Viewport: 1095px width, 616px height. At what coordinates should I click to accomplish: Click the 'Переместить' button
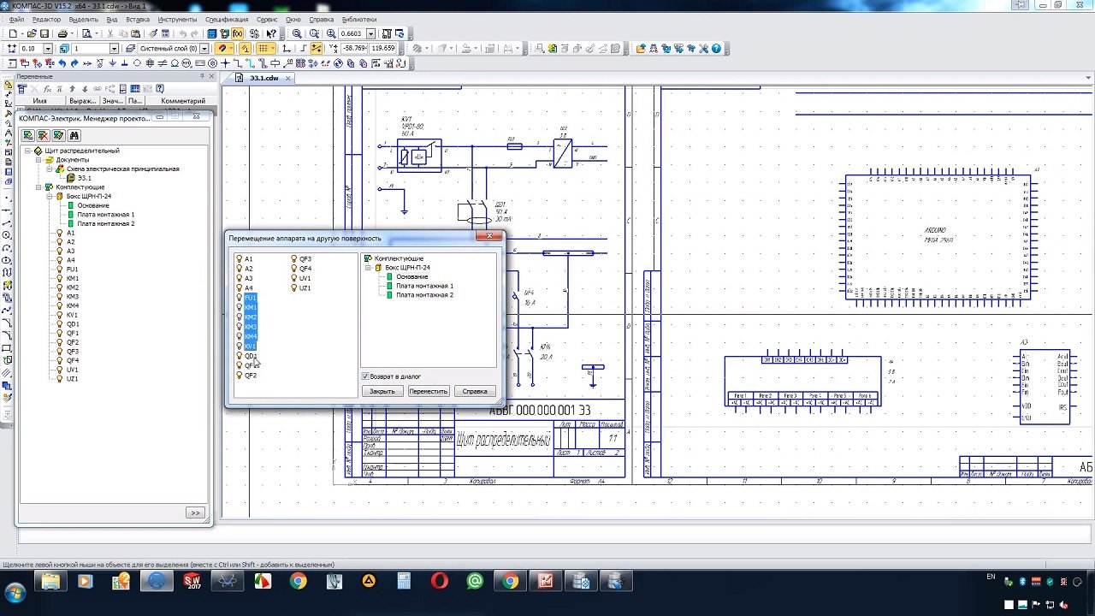click(x=428, y=391)
